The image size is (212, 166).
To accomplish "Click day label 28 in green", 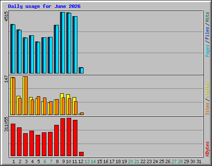I will click(x=180, y=161).
